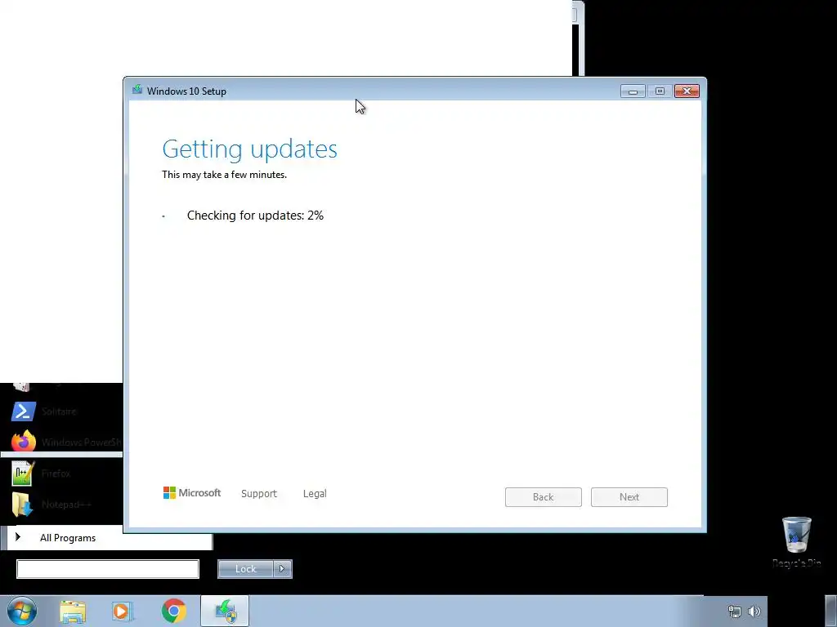Open Windows PowerShell icon in Start menu
Screen dimensions: 837x627
pyautogui.click(x=24, y=411)
